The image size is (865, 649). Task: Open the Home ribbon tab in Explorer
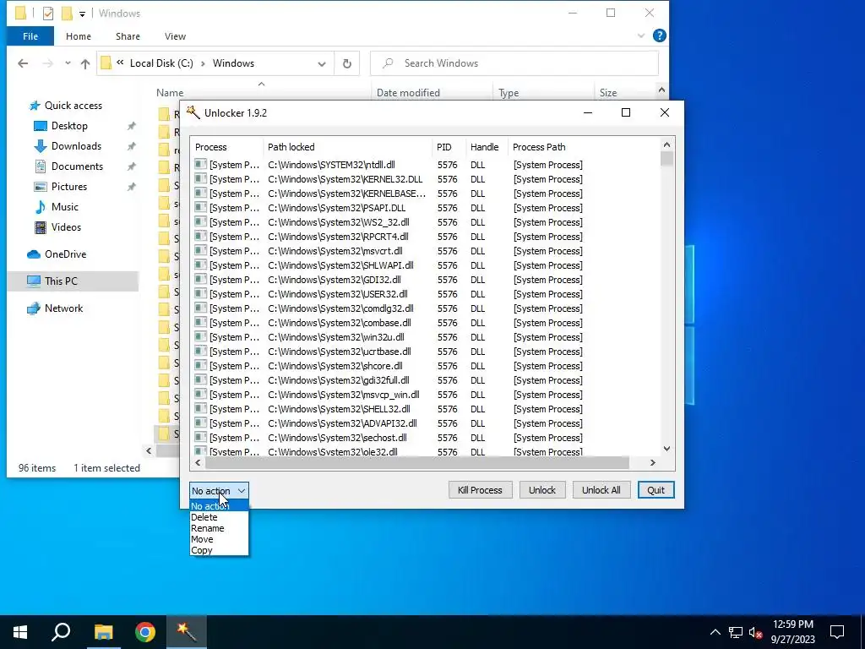click(79, 36)
